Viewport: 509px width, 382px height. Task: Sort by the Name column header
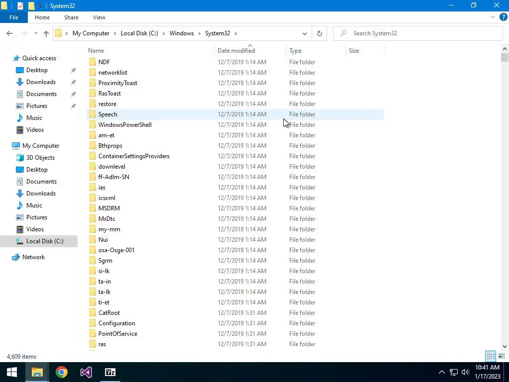tap(151, 50)
